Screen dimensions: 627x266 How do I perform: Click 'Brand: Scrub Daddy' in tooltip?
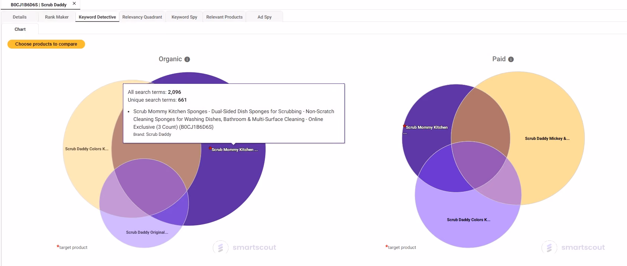click(152, 134)
